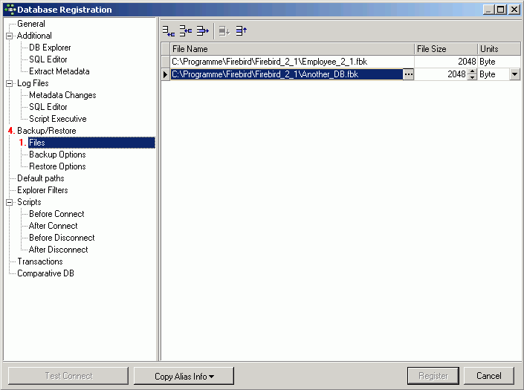Click the greyed-out move down toolbar icon
The width and height of the screenshot is (524, 390).
(224, 31)
